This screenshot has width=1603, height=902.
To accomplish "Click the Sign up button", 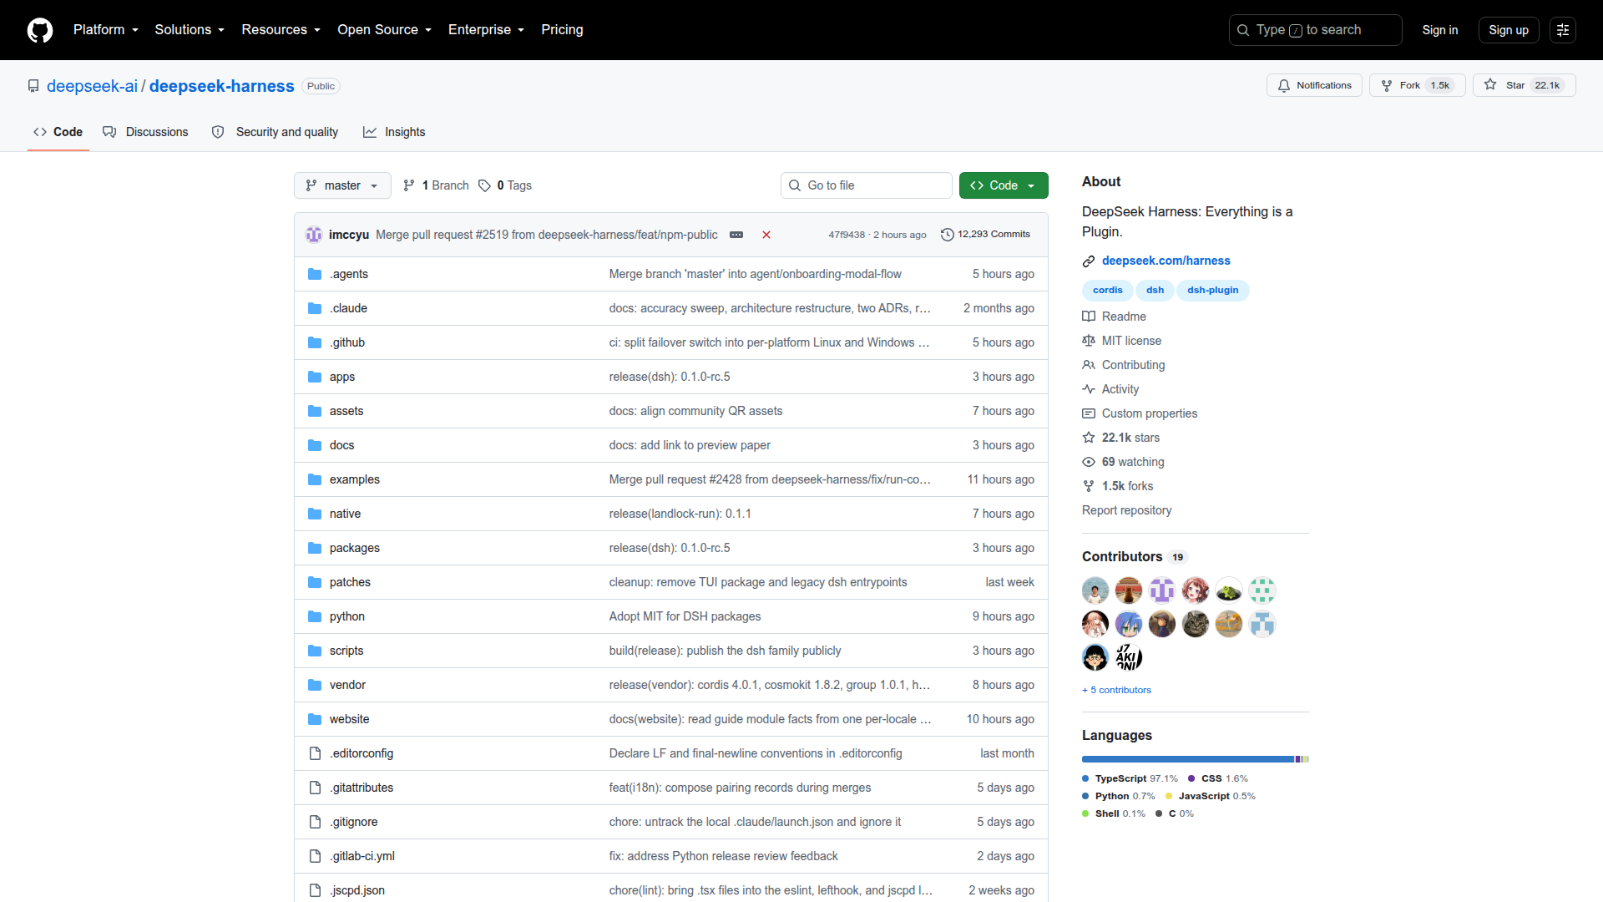I will click(x=1509, y=30).
